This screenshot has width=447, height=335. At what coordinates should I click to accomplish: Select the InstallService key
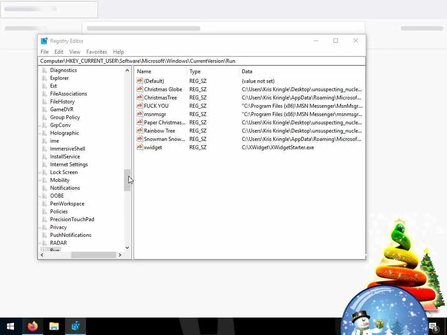point(65,157)
